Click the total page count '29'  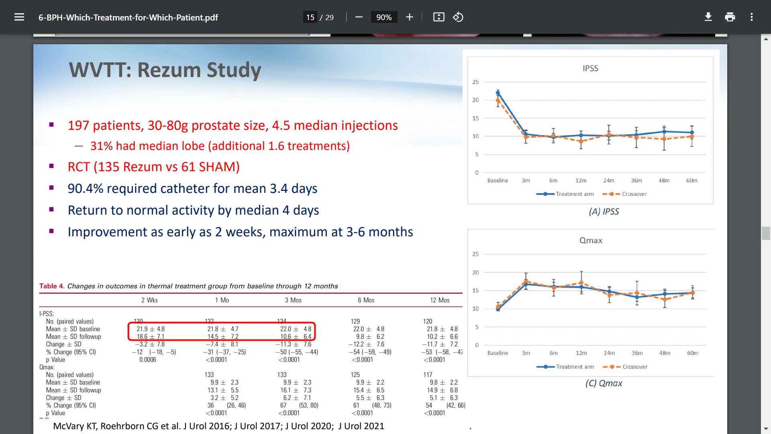point(329,17)
